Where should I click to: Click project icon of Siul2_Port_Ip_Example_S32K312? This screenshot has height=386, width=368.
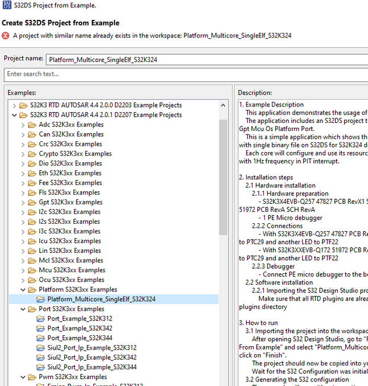coord(40,348)
